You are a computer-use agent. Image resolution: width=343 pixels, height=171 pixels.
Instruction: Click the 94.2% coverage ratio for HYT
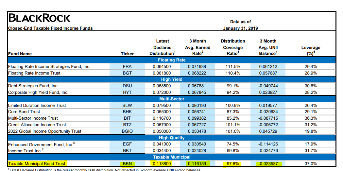[x=233, y=93]
